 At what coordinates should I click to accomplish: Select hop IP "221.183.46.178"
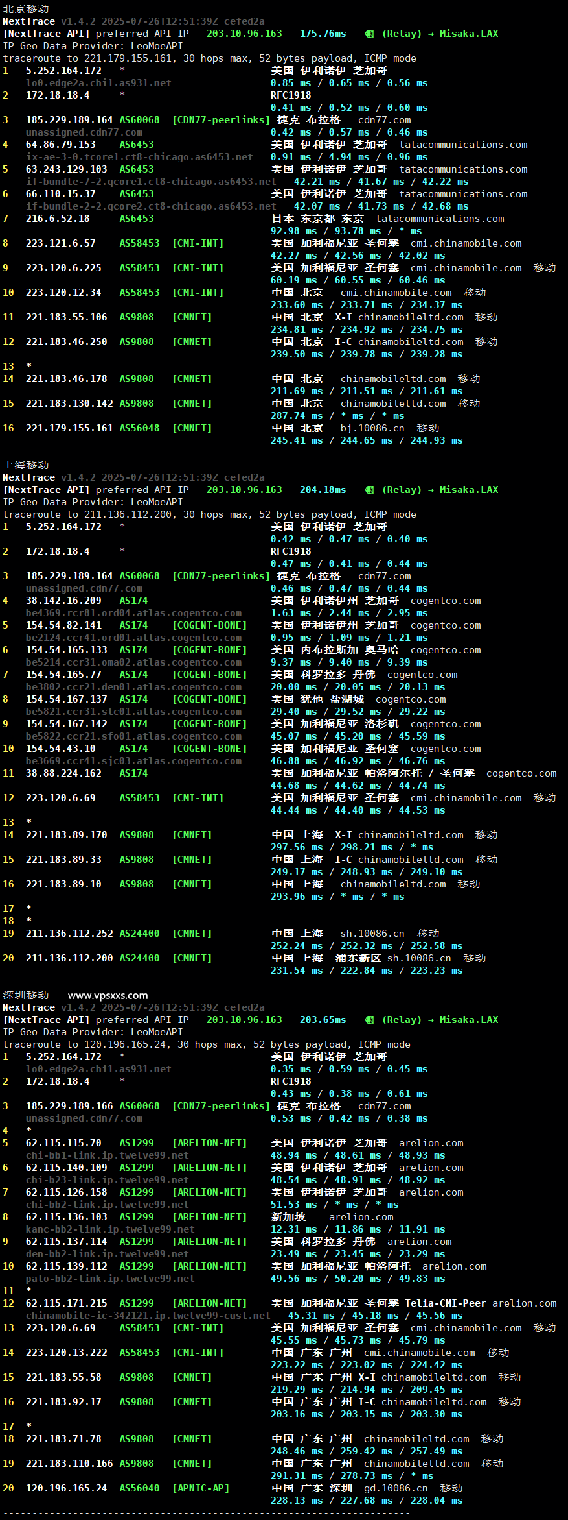click(67, 379)
